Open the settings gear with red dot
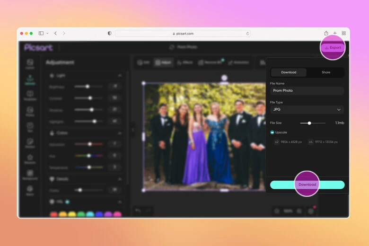The width and height of the screenshot is (369, 246). click(311, 211)
